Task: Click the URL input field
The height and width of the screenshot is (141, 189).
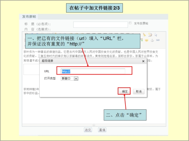Action: point(93,71)
